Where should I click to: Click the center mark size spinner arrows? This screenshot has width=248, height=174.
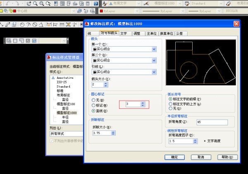click(143, 104)
